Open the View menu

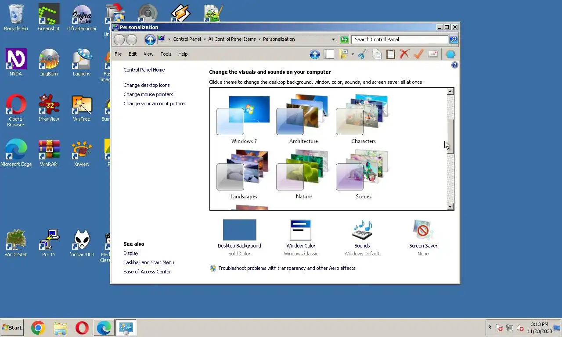[148, 54]
